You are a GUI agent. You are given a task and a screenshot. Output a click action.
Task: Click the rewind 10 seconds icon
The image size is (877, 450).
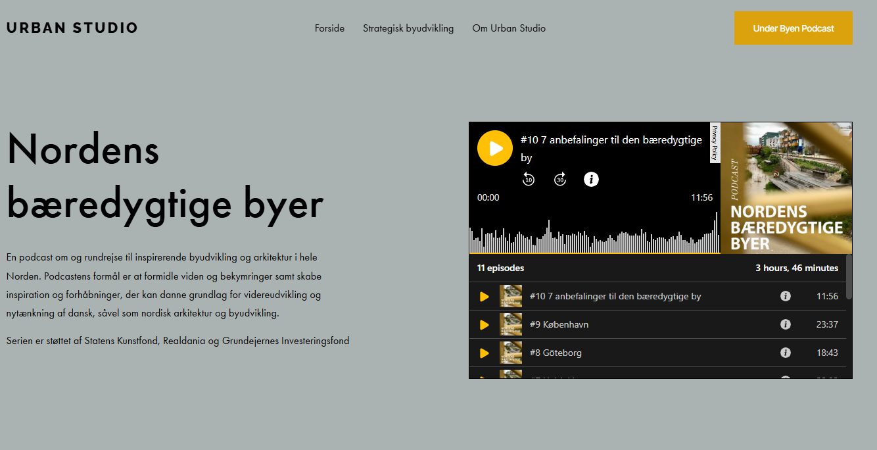[x=529, y=179]
